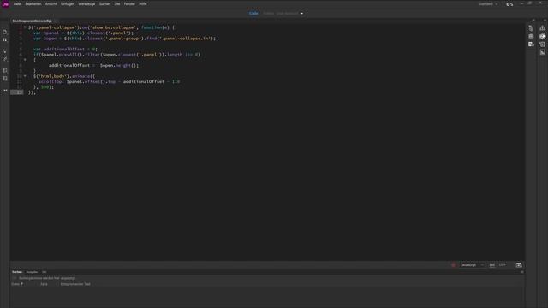Expand the left dock column of panels

[533, 20]
